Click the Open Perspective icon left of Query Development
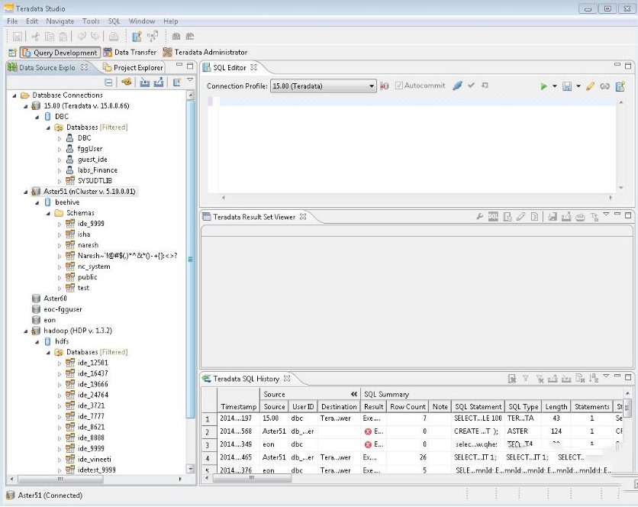 point(13,53)
